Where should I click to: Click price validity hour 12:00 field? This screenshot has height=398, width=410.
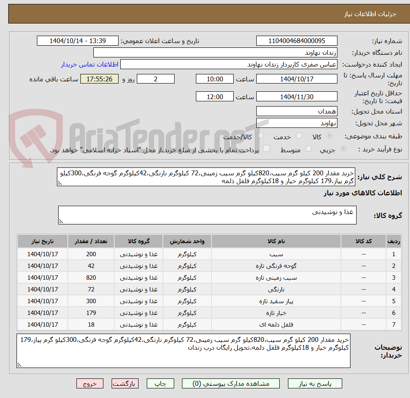coord(215,97)
